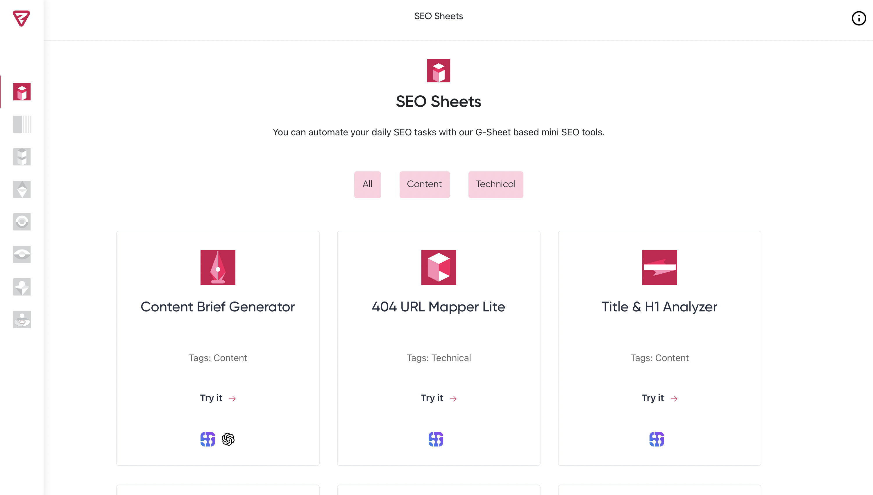The image size is (873, 495).
Task: Click the purple badge on 404 URL Mapper card
Action: (436, 439)
